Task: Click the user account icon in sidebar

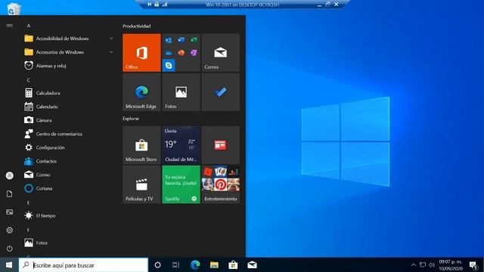Action: (x=10, y=175)
